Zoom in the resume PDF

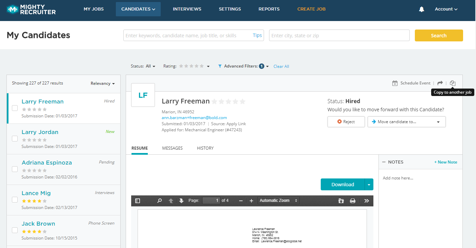click(251, 201)
